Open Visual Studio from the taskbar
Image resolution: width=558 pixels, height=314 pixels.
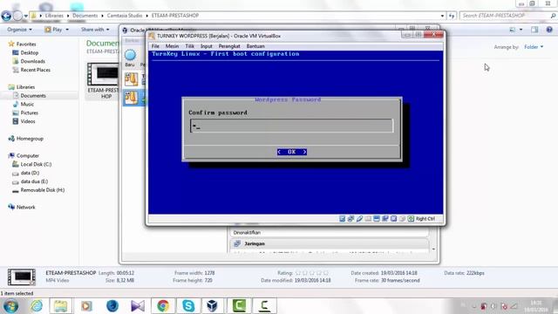tap(138, 306)
